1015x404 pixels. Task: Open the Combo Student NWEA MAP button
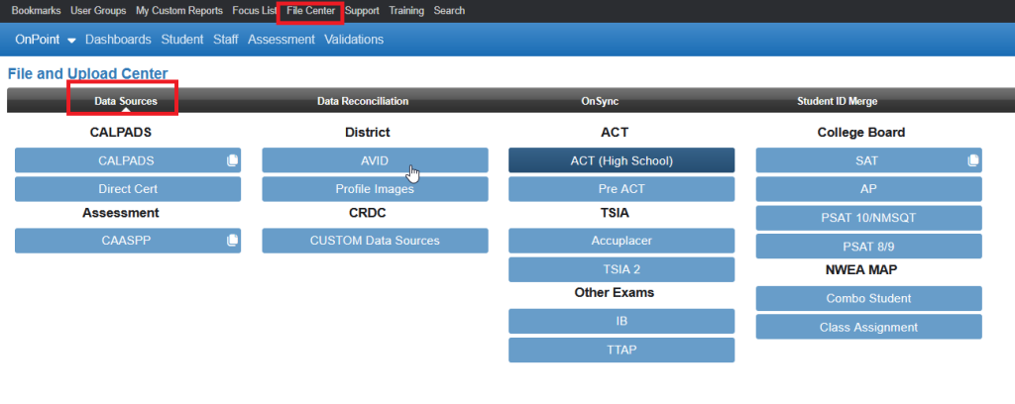[868, 299]
